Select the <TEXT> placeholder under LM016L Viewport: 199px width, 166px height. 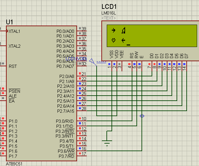pyautogui.click(x=109, y=18)
